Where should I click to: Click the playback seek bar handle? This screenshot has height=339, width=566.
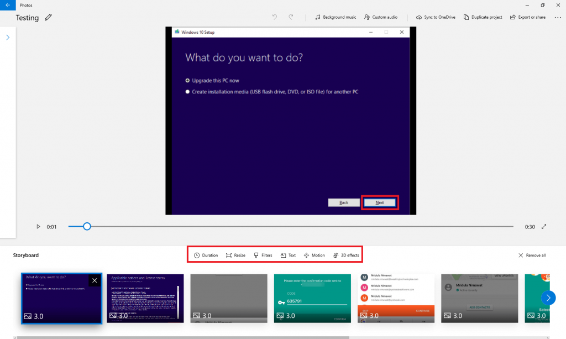tap(87, 226)
